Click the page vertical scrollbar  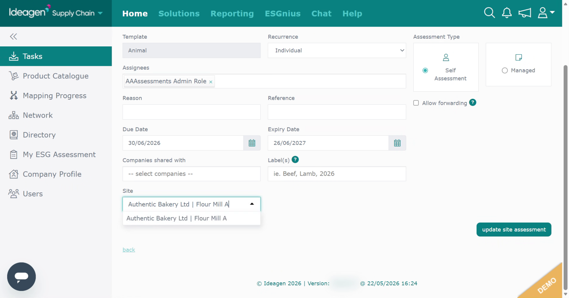[565, 177]
